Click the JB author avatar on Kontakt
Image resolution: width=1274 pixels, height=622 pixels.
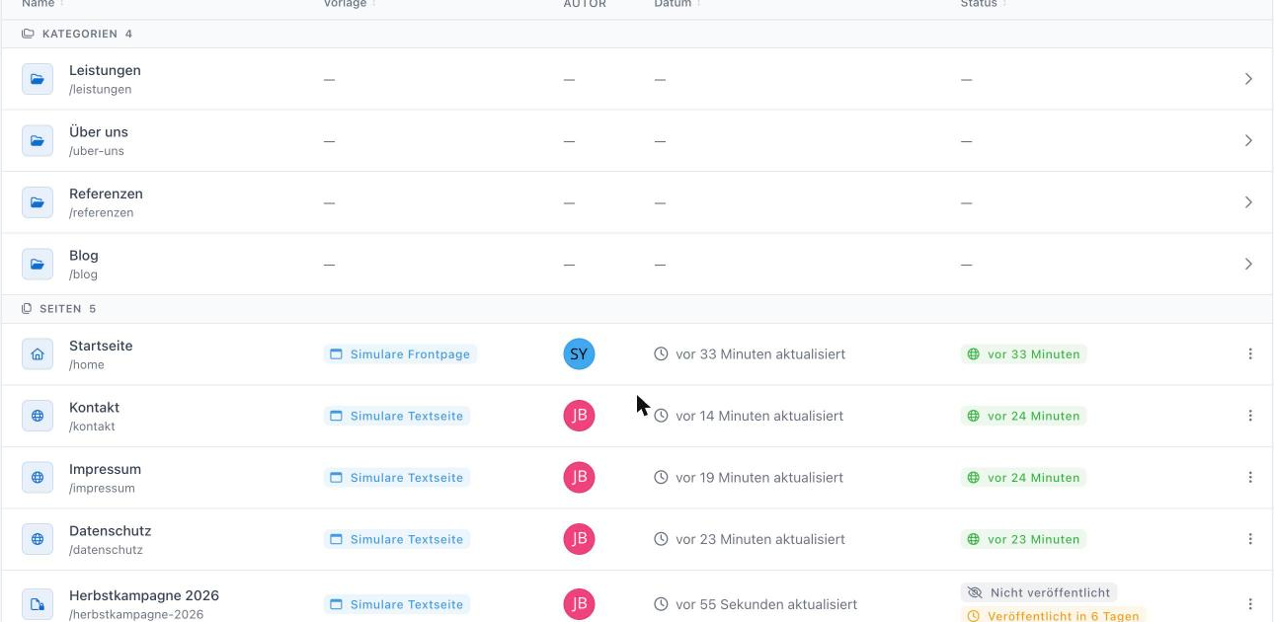[x=580, y=416]
